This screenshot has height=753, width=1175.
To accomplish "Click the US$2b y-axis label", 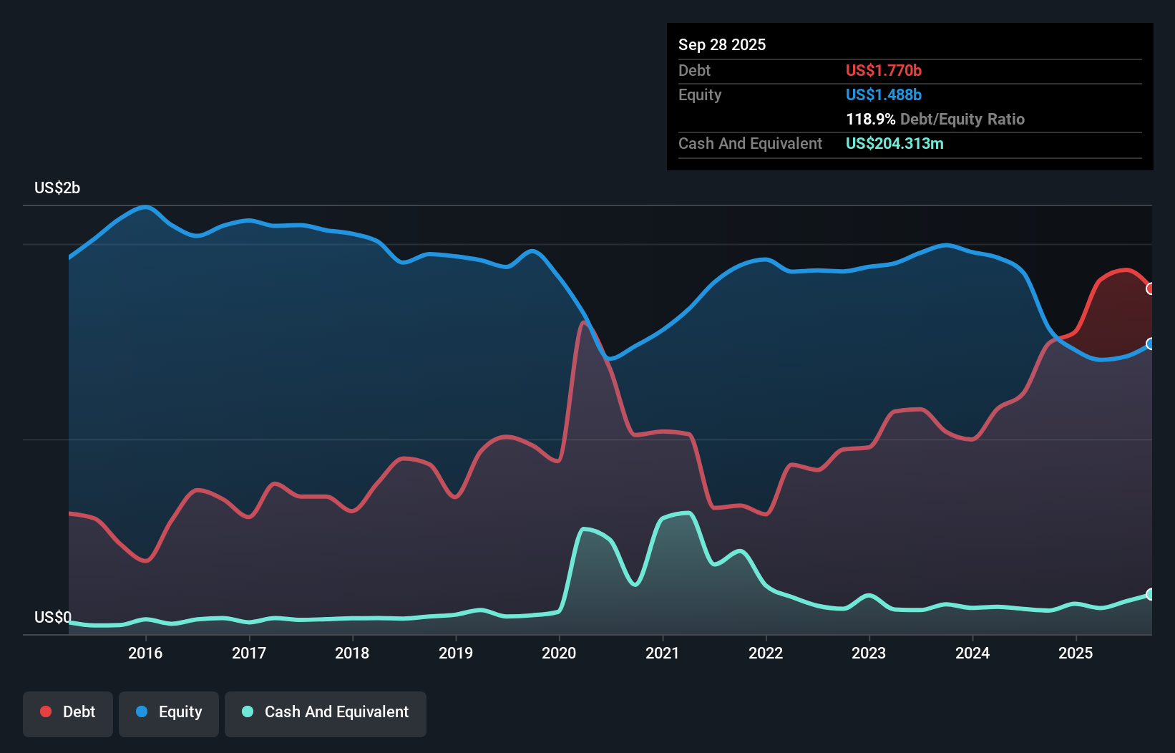I will pyautogui.click(x=57, y=188).
